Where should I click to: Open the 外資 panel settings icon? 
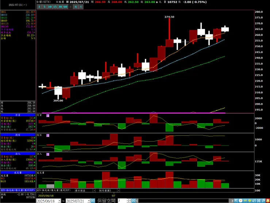48,116
